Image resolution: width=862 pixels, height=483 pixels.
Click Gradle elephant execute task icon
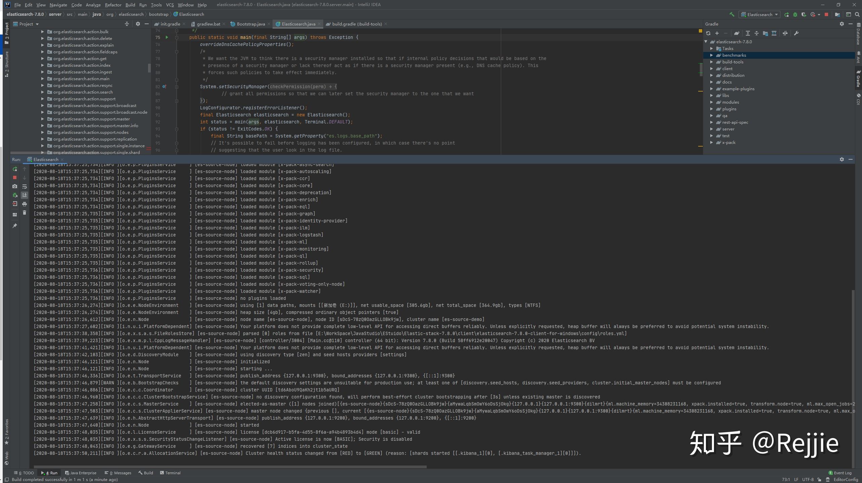coord(736,33)
